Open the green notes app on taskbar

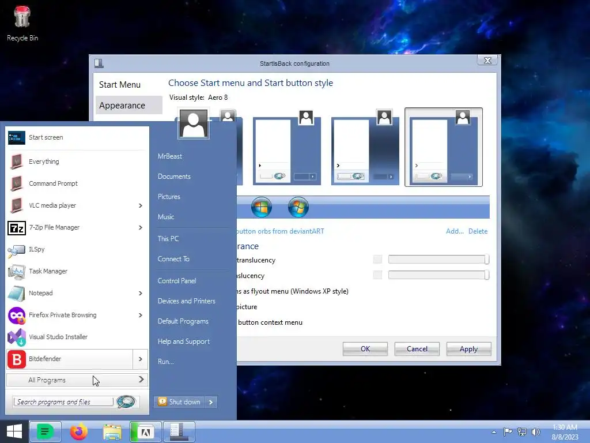pos(45,431)
